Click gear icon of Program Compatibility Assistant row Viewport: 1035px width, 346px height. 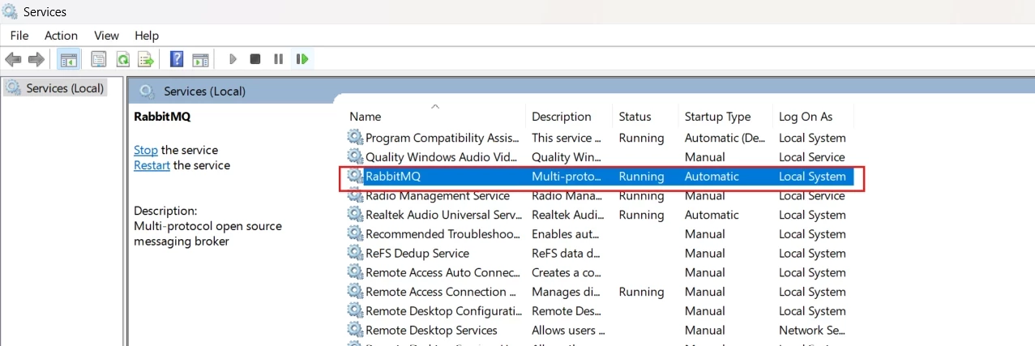coord(355,138)
